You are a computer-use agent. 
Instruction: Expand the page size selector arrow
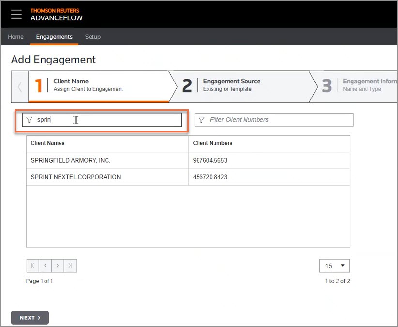tap(342, 265)
